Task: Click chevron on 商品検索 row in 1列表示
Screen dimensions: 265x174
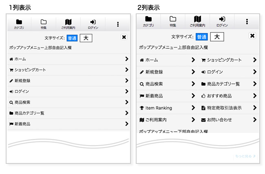Action: (x=127, y=102)
